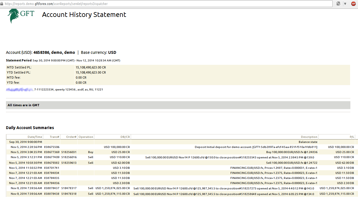Image resolution: width=358 pixels, height=197 pixels.
Task: Click account number 4658386, demo, demo
Action: (54, 52)
